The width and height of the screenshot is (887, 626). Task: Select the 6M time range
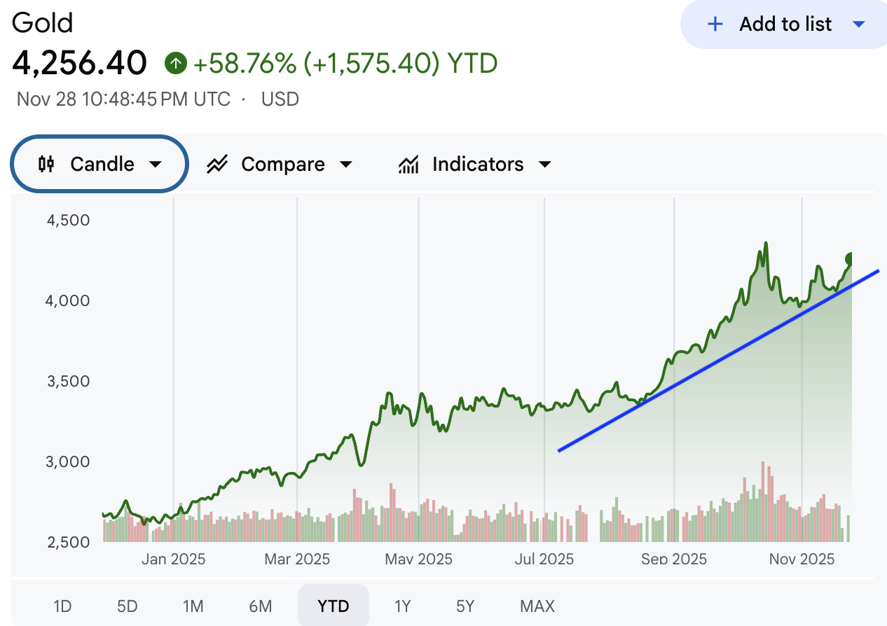coord(260,606)
